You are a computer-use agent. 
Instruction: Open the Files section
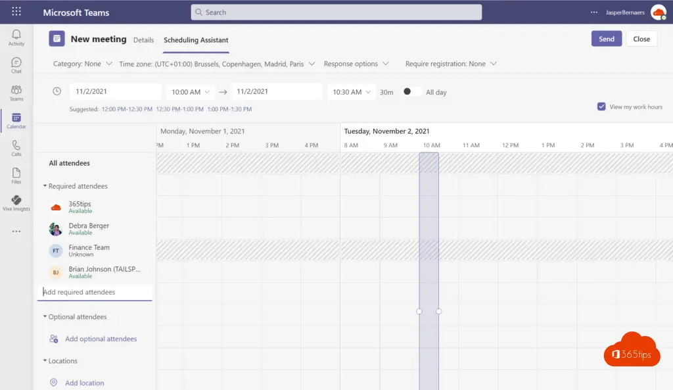16,176
